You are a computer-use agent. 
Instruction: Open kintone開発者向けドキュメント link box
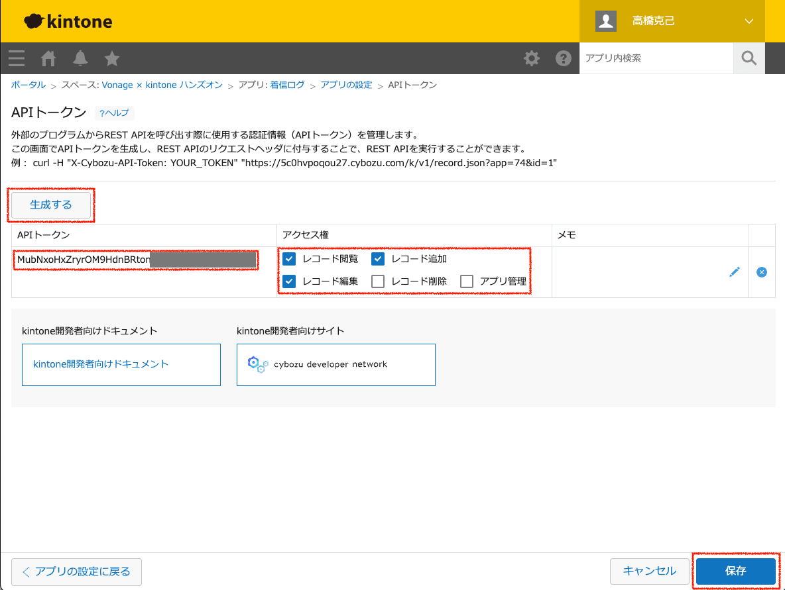[121, 364]
